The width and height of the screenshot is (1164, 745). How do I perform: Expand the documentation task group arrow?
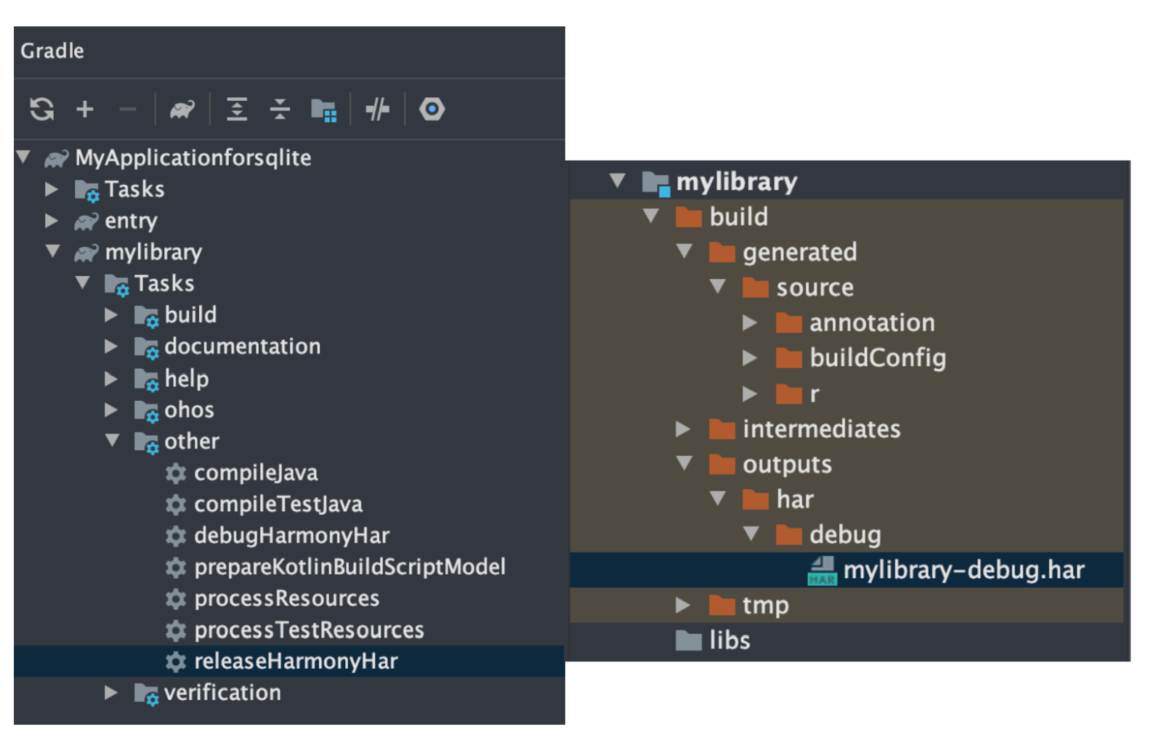(111, 346)
